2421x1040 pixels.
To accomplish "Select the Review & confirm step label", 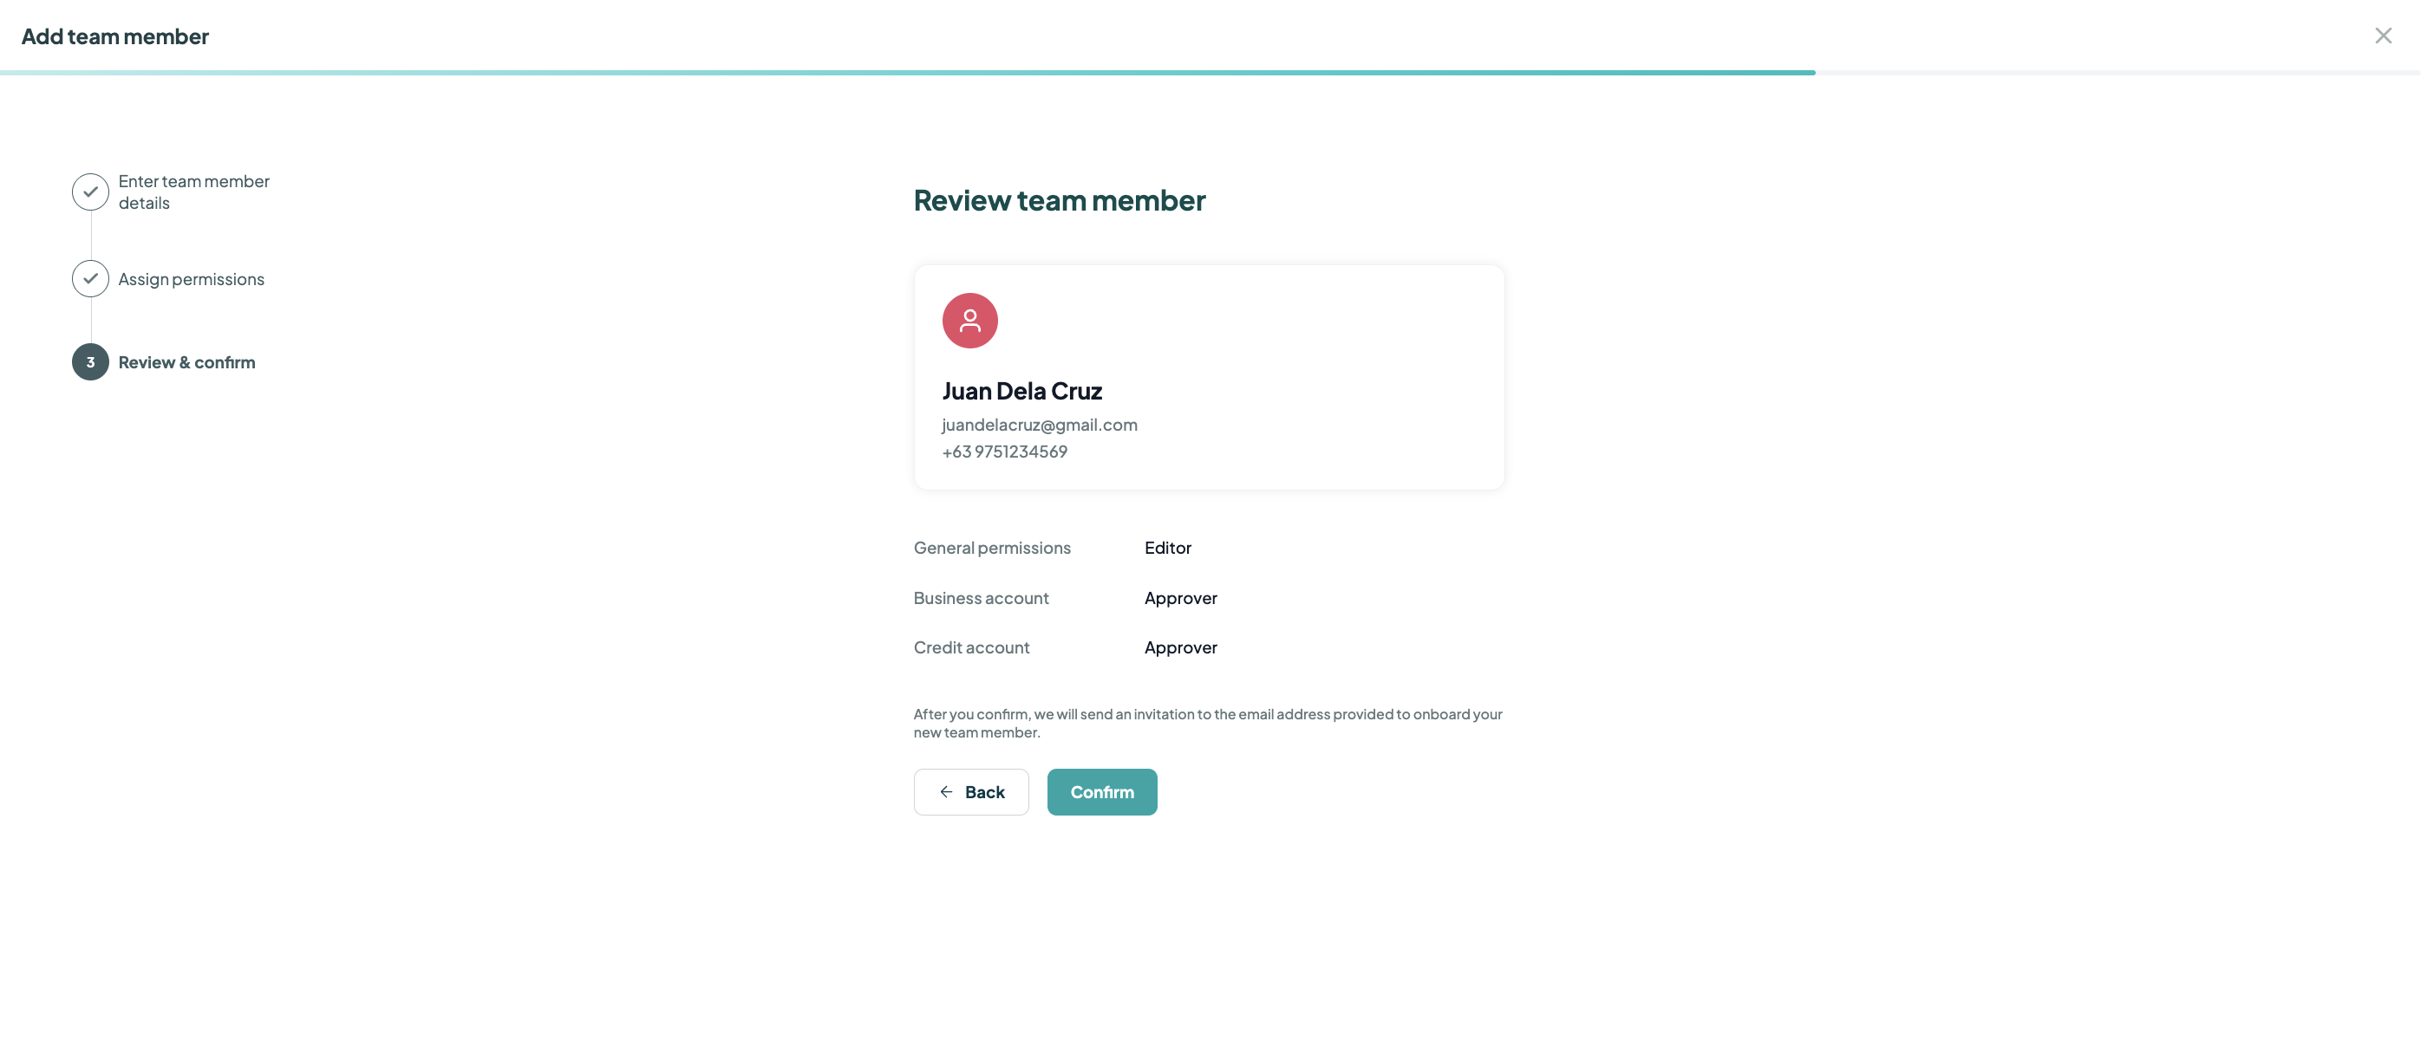I will point(187,361).
